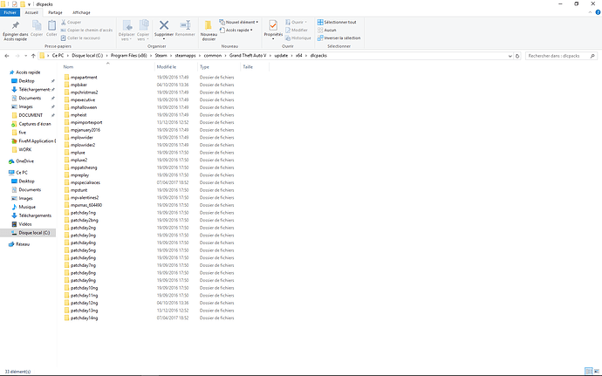Switch to the Accueil tab

point(31,13)
